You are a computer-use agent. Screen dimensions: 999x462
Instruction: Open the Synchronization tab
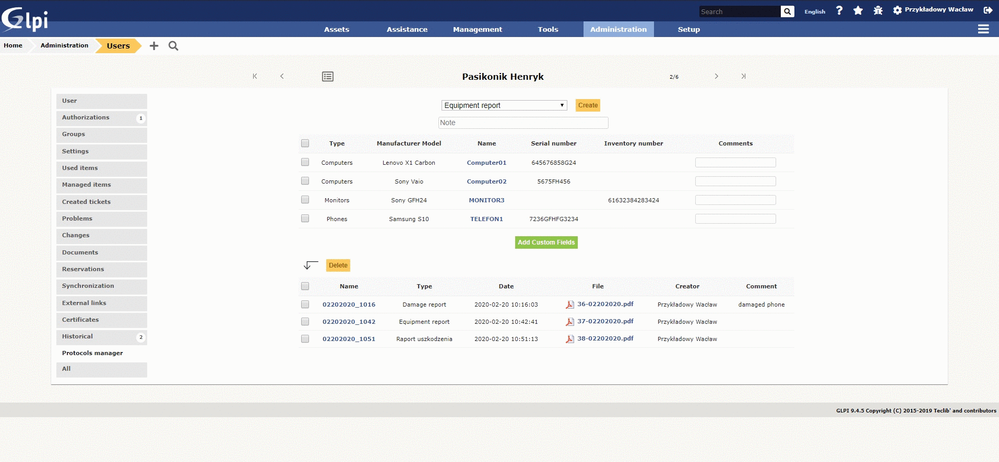point(102,286)
